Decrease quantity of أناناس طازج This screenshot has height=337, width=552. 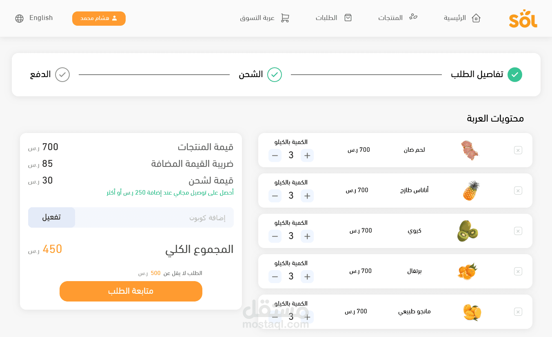275,196
